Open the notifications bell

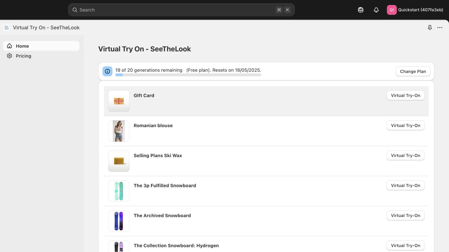tap(376, 10)
